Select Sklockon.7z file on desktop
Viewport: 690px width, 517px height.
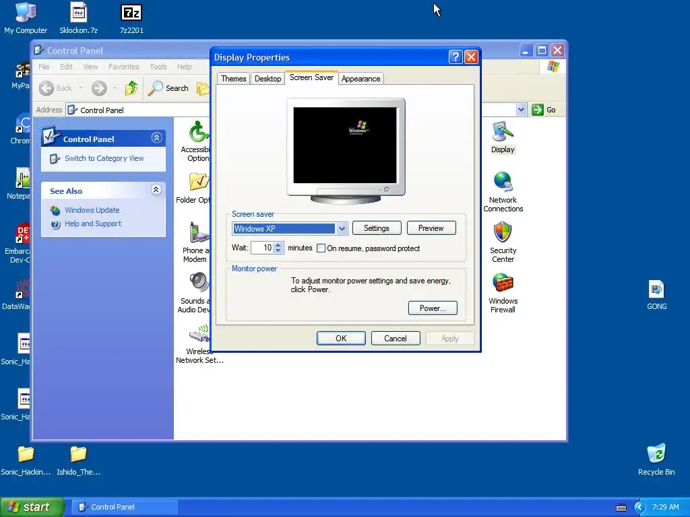(78, 18)
